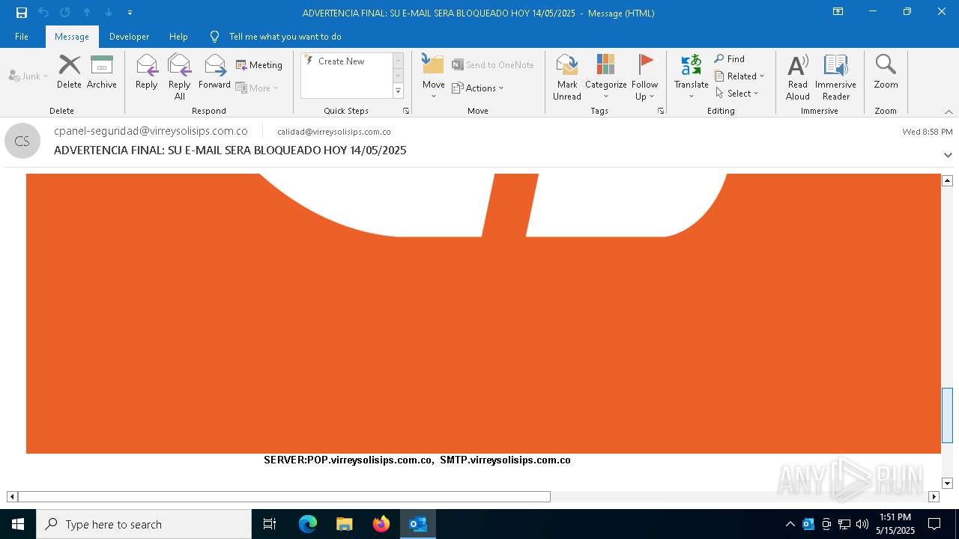The width and height of the screenshot is (959, 539).
Task: Open the Help tab
Action: 178,36
